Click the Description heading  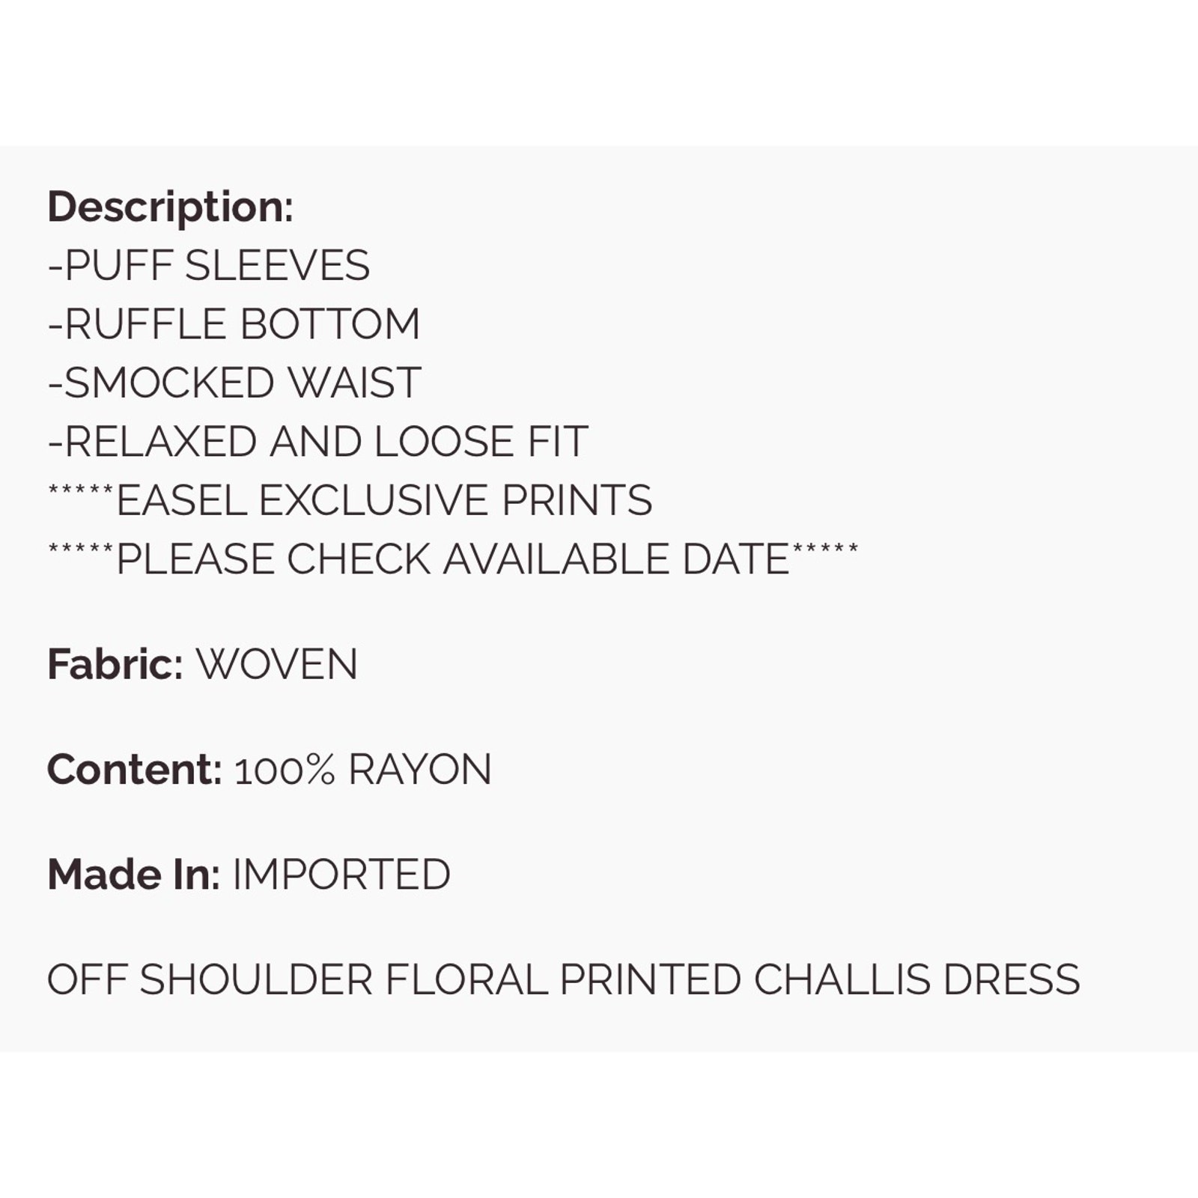click(x=170, y=207)
